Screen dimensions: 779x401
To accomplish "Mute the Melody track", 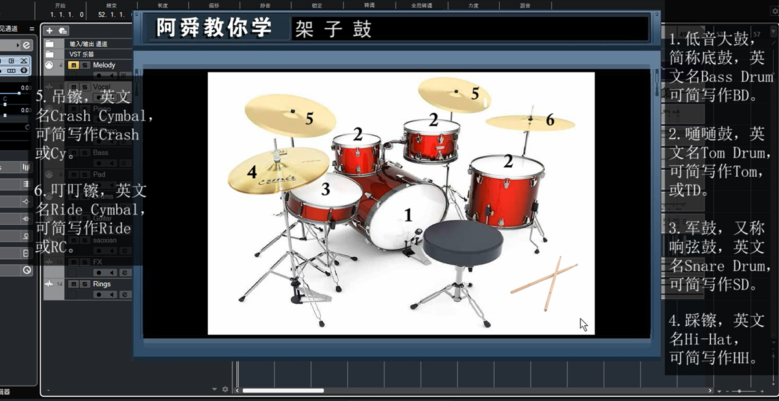I will click(x=73, y=65).
